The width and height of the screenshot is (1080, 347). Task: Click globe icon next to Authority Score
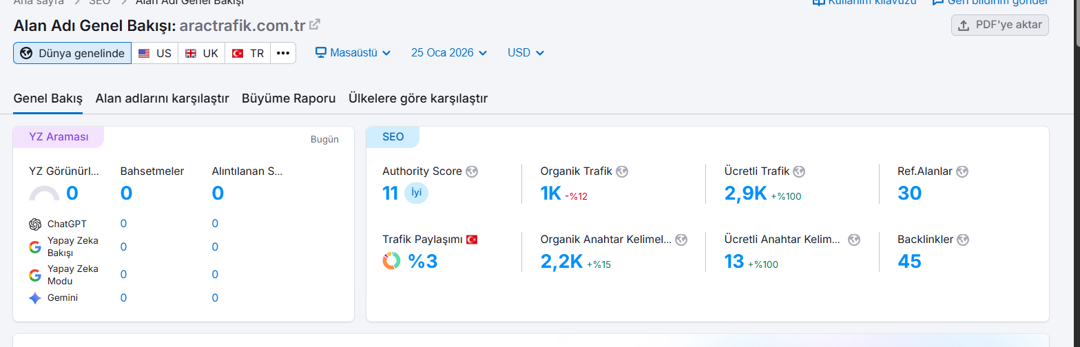tap(472, 171)
